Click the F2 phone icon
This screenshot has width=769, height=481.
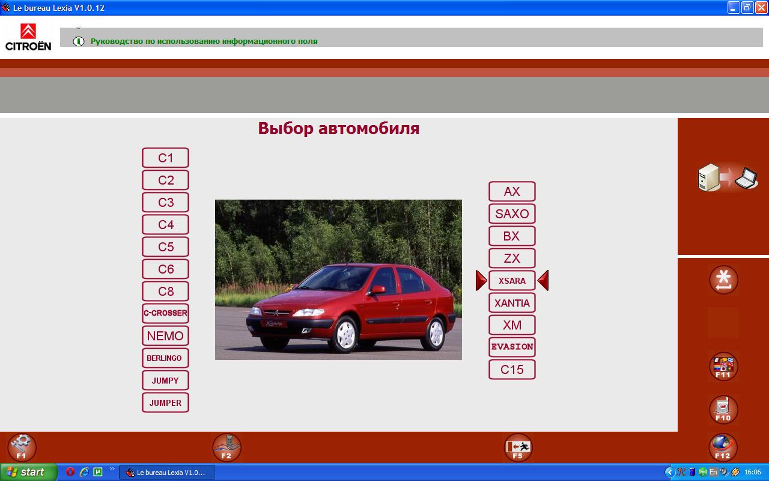coord(226,448)
